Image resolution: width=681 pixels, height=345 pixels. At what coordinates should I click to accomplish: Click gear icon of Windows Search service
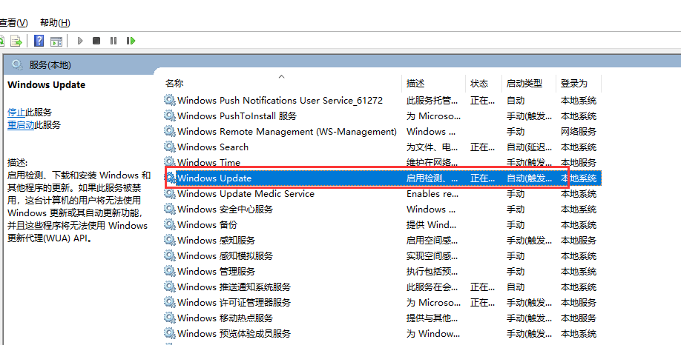pyautogui.click(x=169, y=147)
